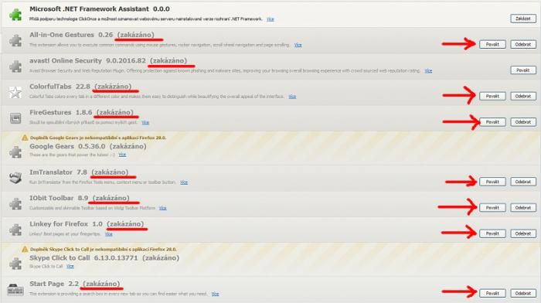Open Více link for Google Gears
Image resolution: width=541 pixels, height=303 pixels.
point(122,155)
